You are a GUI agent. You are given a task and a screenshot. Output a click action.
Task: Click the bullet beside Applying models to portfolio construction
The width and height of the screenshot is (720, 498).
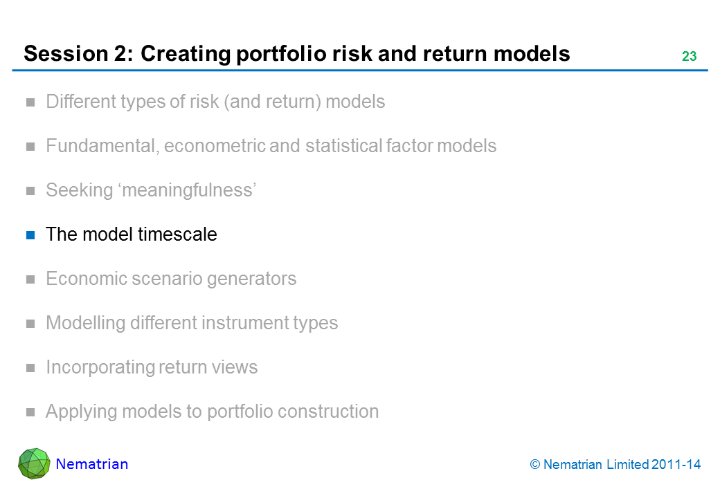pos(30,412)
